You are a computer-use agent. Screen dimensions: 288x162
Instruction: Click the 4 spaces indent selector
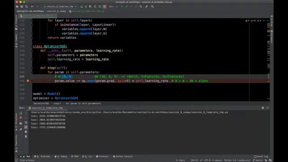pyautogui.click(x=217, y=160)
